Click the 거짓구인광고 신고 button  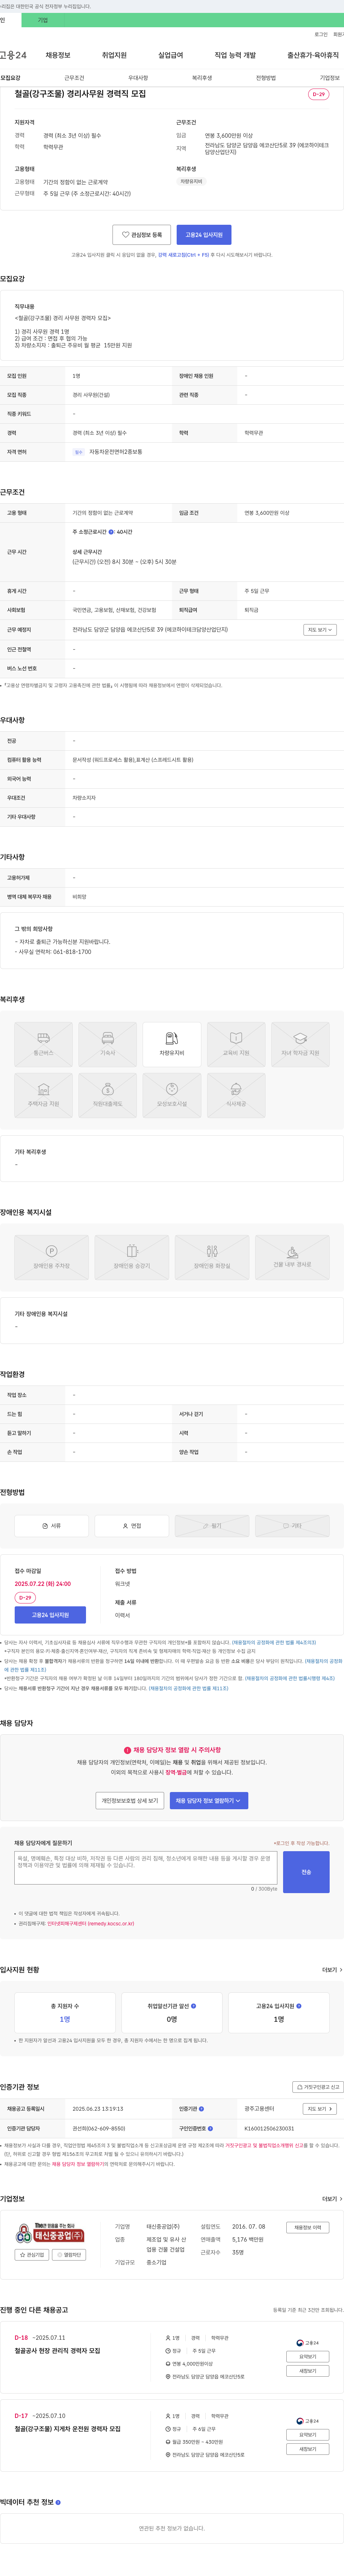click(318, 2087)
